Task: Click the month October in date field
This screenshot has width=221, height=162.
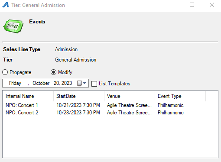Action: (41, 83)
